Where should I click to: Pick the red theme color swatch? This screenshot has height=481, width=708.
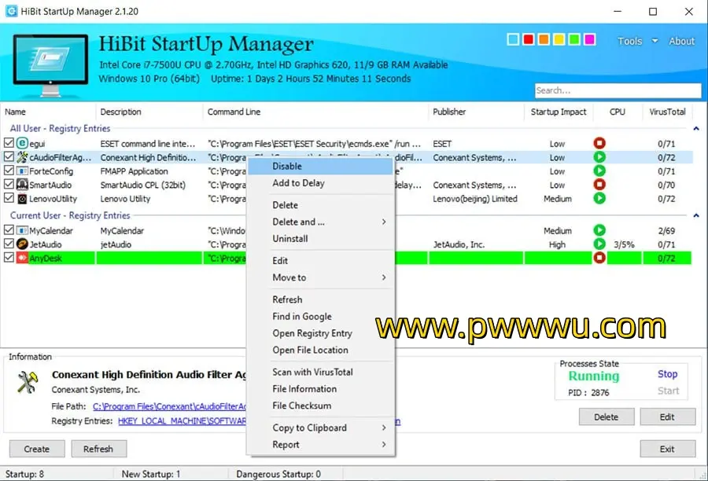tap(529, 39)
